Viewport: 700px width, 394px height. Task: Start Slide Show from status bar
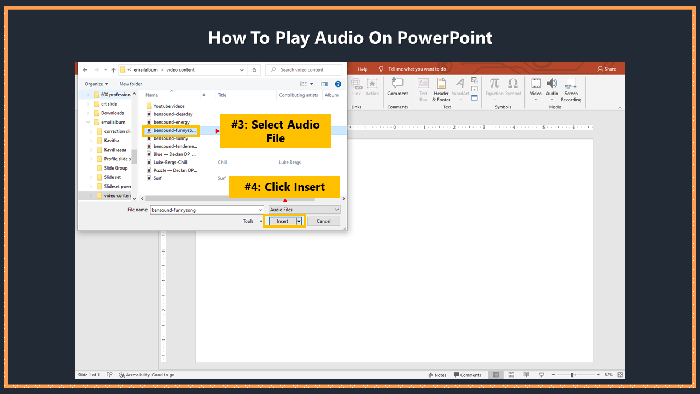tap(542, 375)
